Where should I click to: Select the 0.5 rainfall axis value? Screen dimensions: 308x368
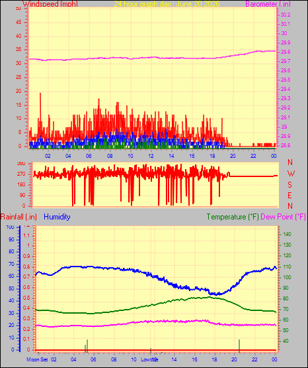coord(26,298)
